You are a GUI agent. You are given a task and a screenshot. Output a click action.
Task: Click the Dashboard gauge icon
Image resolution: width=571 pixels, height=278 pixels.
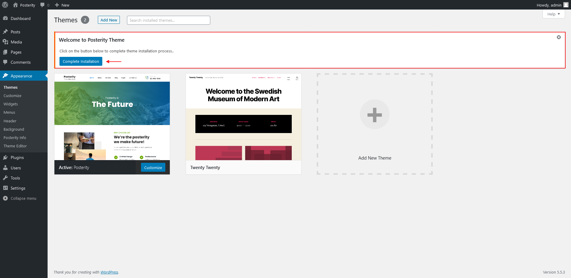(x=5, y=18)
